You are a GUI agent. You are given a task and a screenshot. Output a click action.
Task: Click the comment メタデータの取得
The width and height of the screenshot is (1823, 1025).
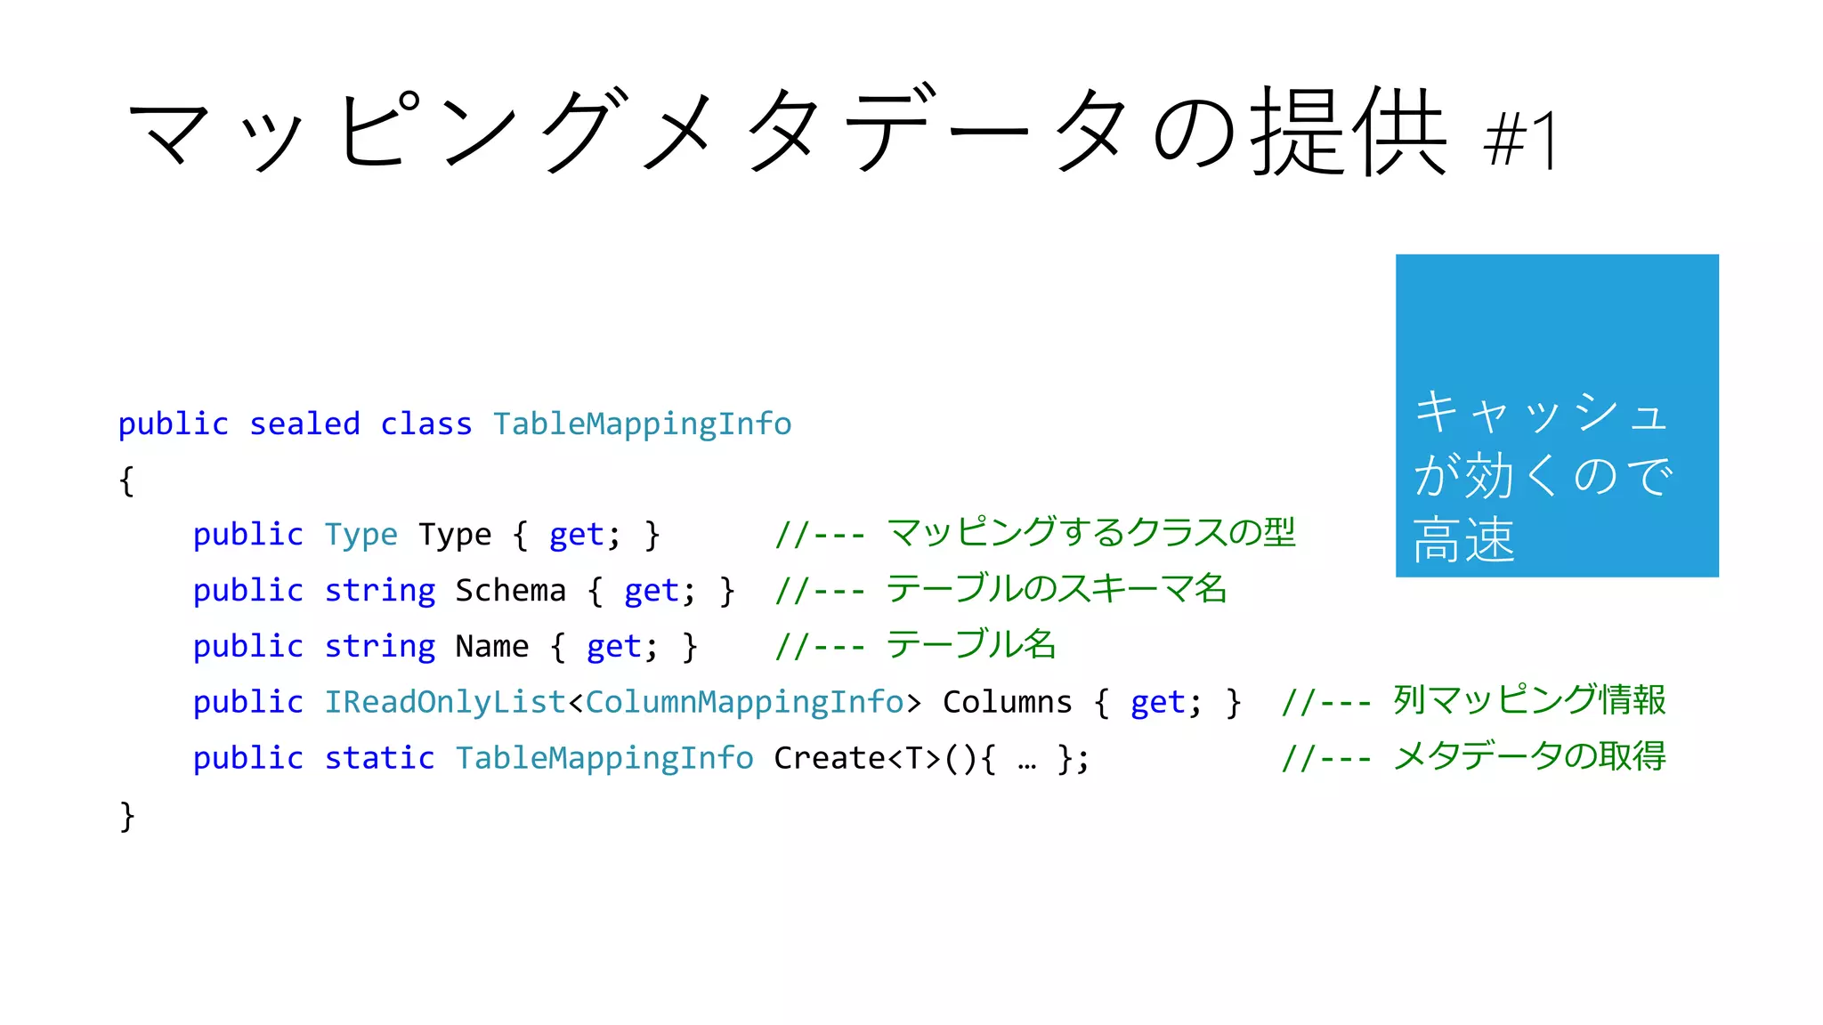(x=1529, y=755)
